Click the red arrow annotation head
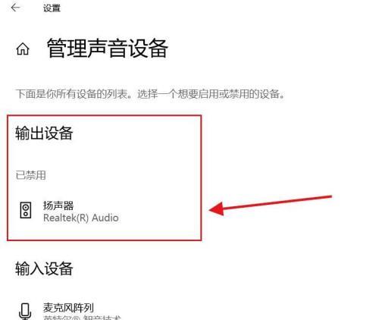The image size is (379, 320). (217, 209)
